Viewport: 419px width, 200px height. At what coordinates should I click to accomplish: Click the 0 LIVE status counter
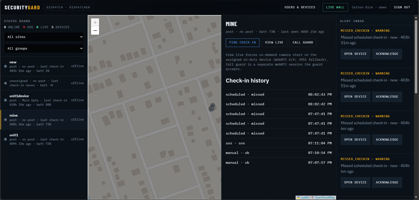click(42, 27)
